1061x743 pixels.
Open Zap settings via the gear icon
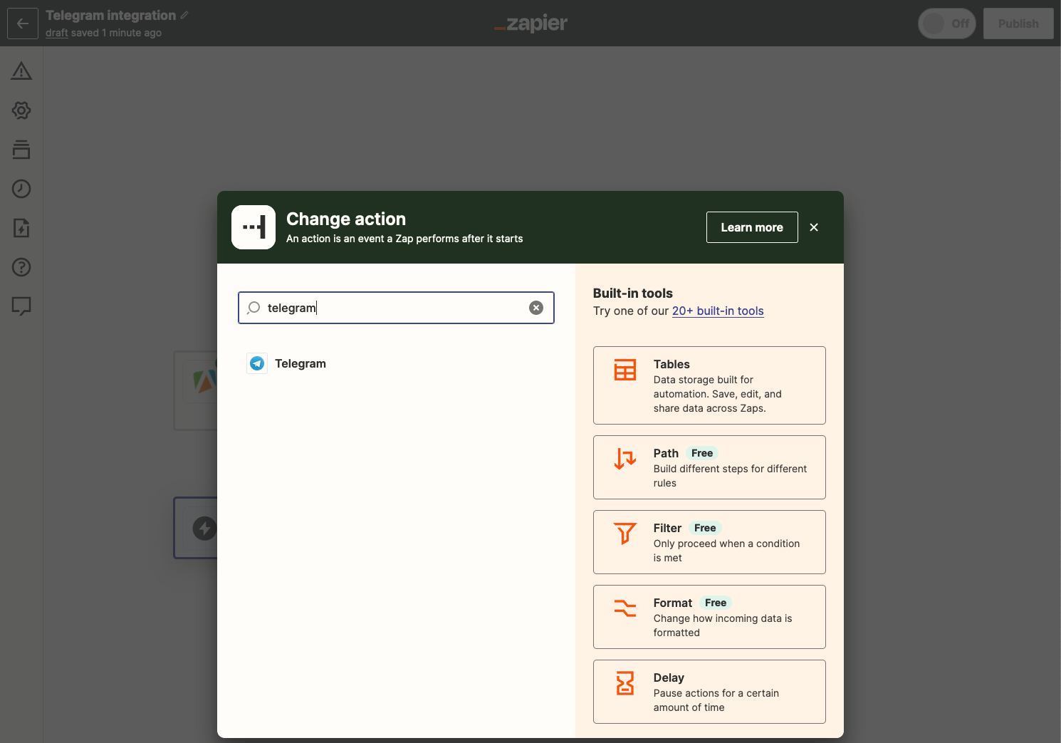pyautogui.click(x=21, y=110)
